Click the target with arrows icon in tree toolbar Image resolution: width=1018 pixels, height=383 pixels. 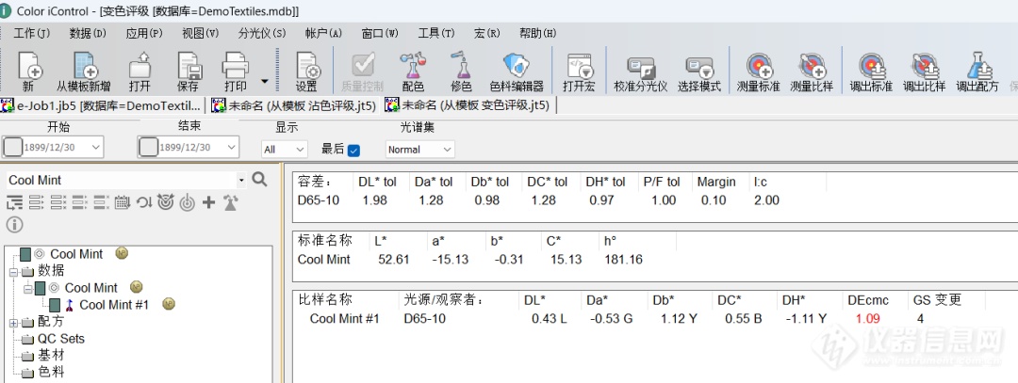(x=166, y=203)
